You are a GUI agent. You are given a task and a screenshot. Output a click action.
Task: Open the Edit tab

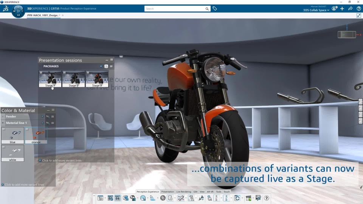[x=195, y=192]
